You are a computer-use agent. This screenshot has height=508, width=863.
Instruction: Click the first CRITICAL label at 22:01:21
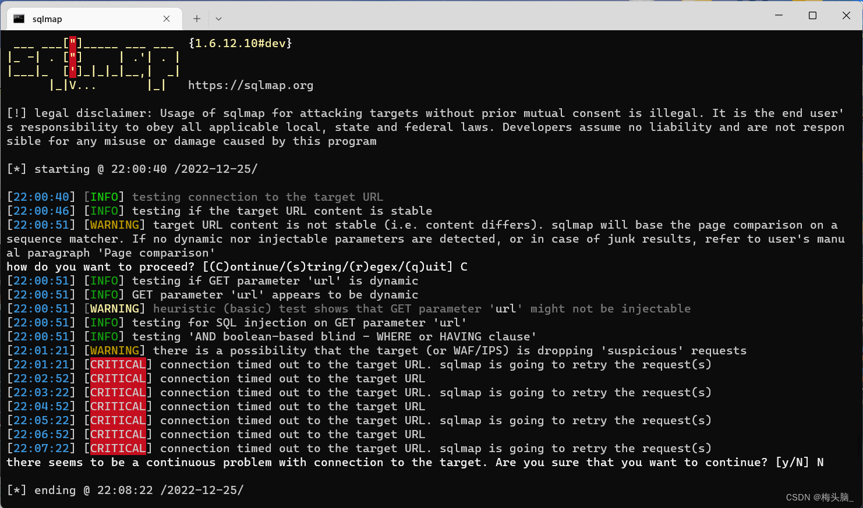[x=118, y=364]
